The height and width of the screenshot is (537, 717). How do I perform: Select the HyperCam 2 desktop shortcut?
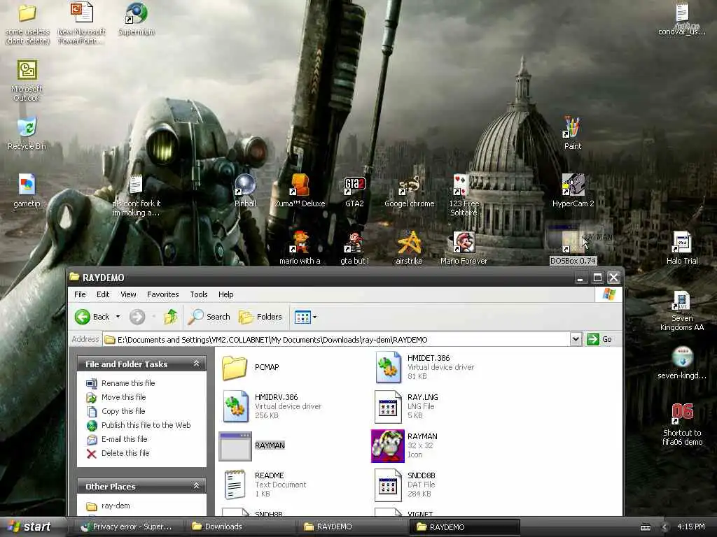pyautogui.click(x=573, y=191)
